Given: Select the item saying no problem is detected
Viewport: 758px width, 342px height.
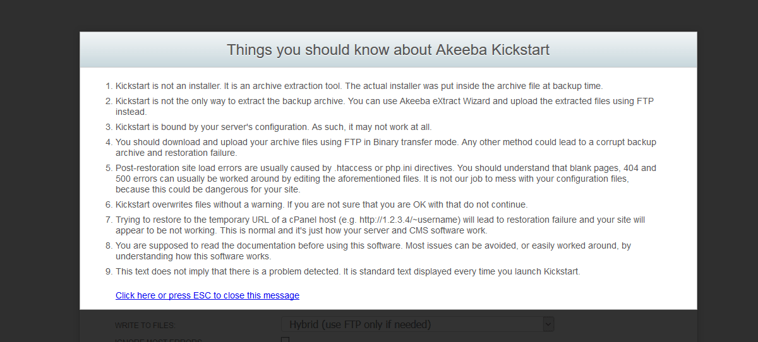Looking at the screenshot, I should (x=347, y=271).
